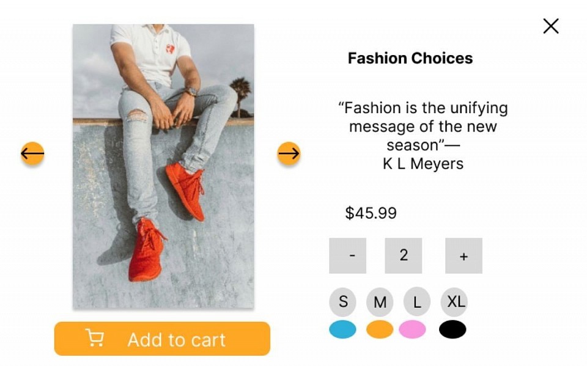Viewport: 587px width, 366px height.
Task: Select the quantity field showing 2
Action: (403, 255)
